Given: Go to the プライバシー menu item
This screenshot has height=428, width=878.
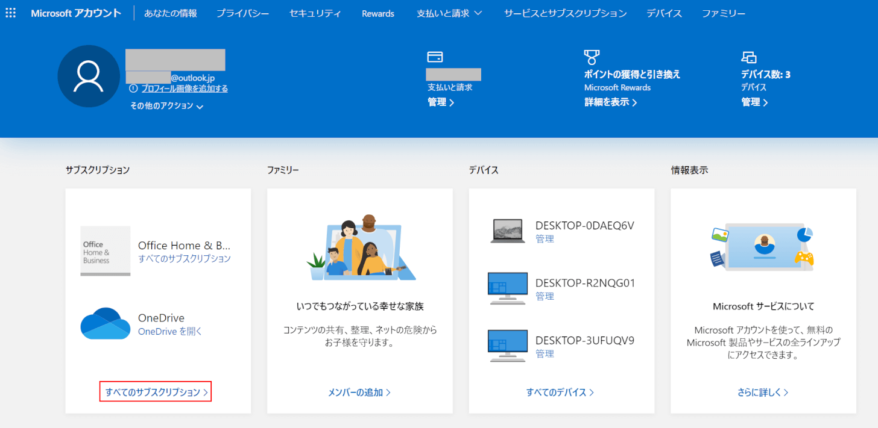Looking at the screenshot, I should pos(243,13).
